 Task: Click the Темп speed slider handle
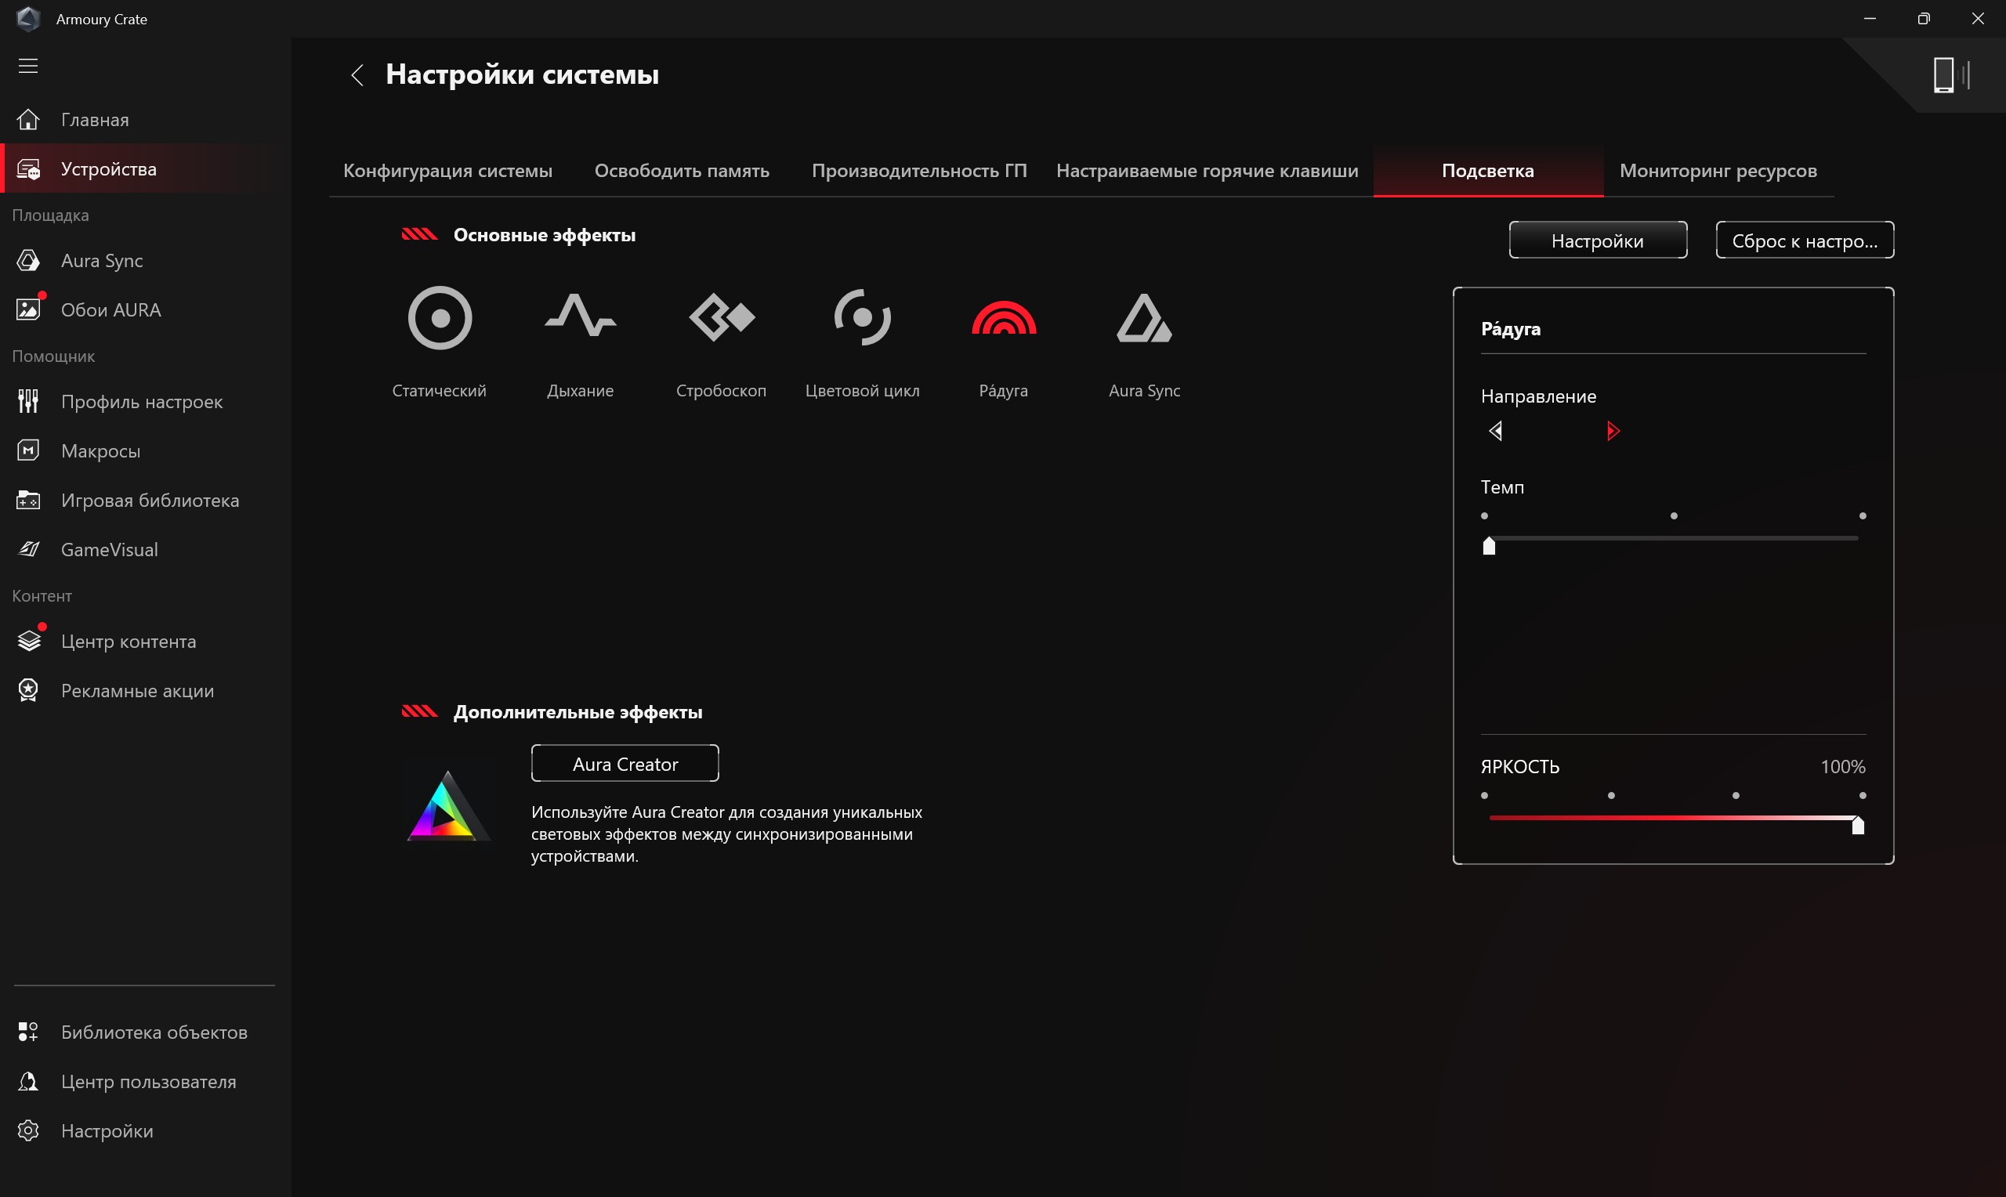pyautogui.click(x=1489, y=547)
